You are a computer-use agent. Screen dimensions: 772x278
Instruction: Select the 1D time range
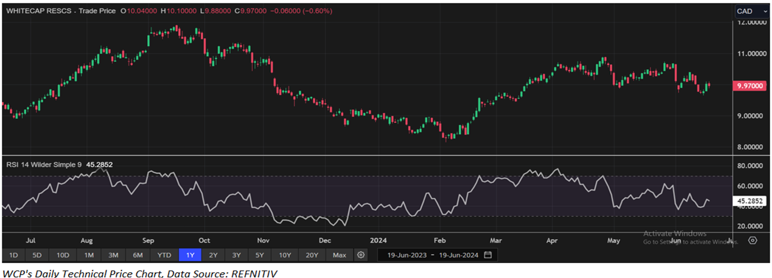[x=13, y=255]
